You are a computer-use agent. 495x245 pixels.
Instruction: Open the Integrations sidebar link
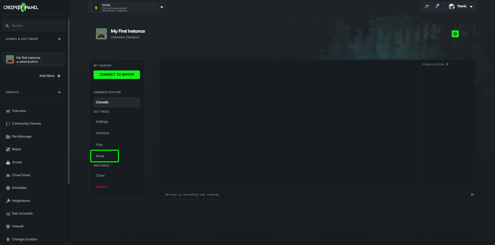[x=21, y=201]
